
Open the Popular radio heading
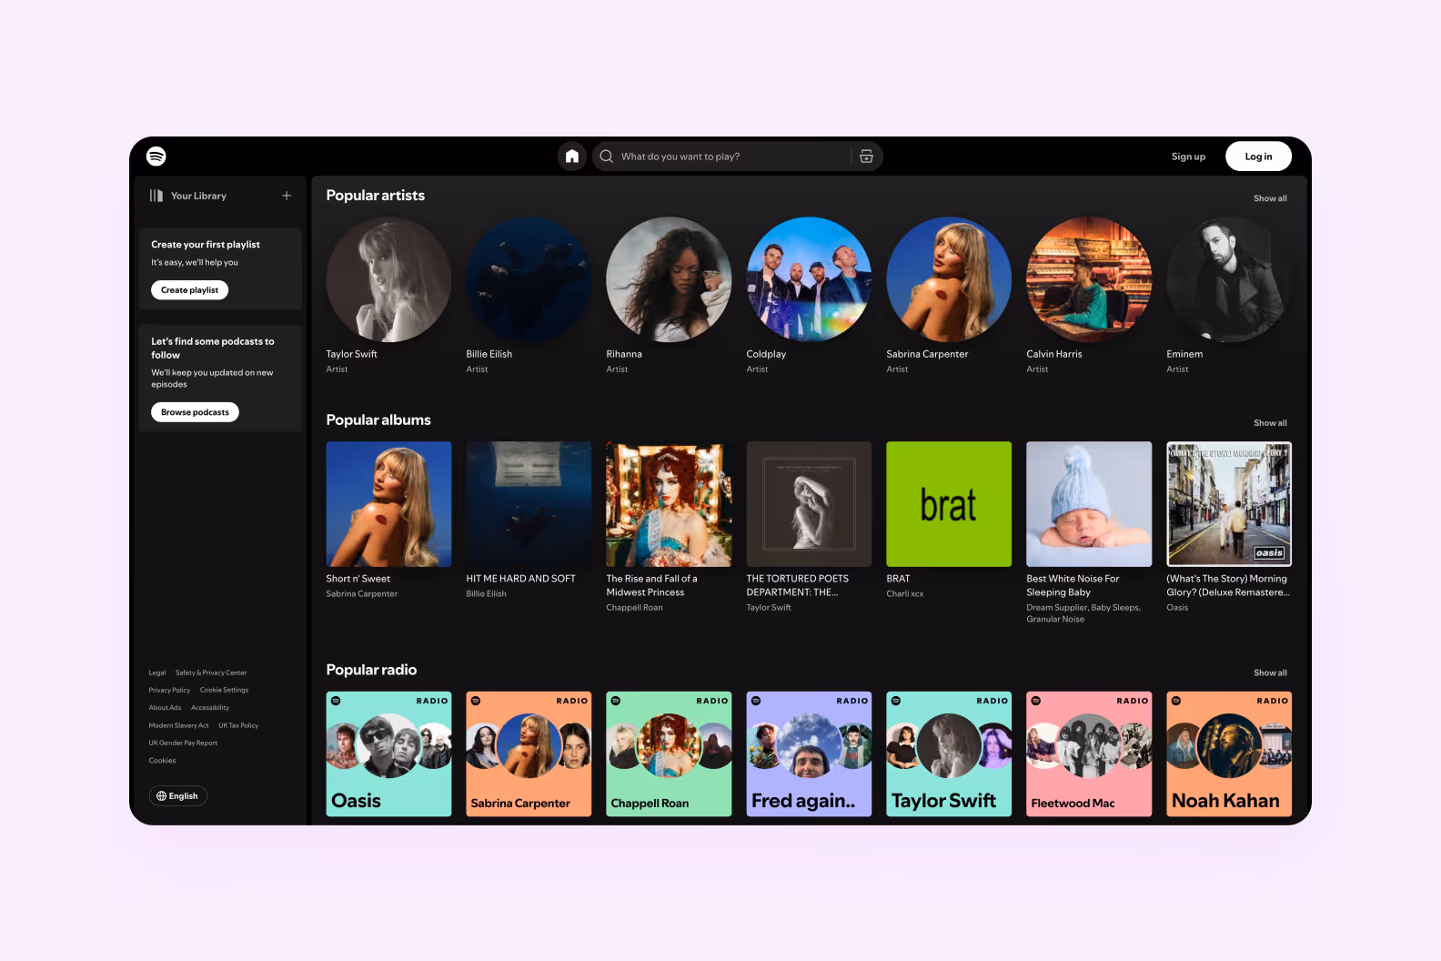tap(371, 670)
